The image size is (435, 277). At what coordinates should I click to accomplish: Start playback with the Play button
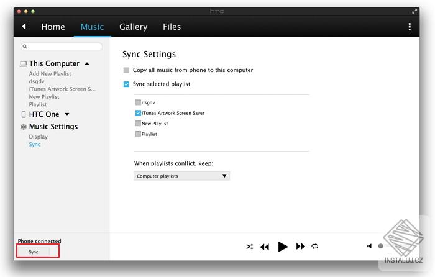(283, 247)
